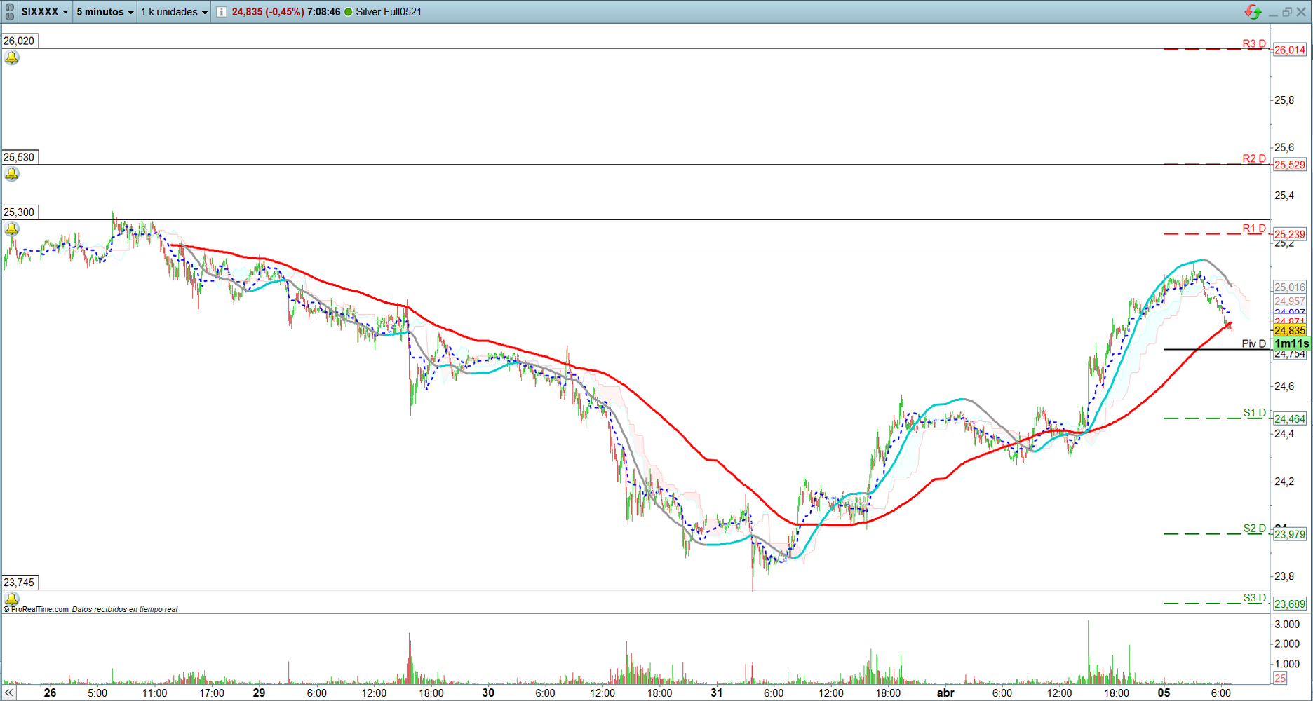
Task: Click the 05 date label on time axis
Action: point(1164,693)
